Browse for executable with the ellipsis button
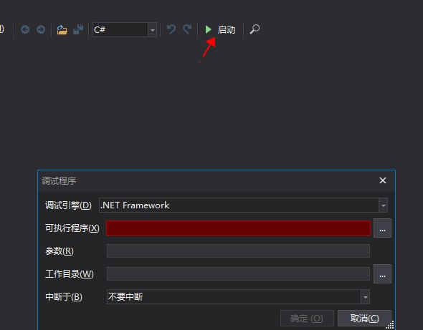 (x=382, y=228)
